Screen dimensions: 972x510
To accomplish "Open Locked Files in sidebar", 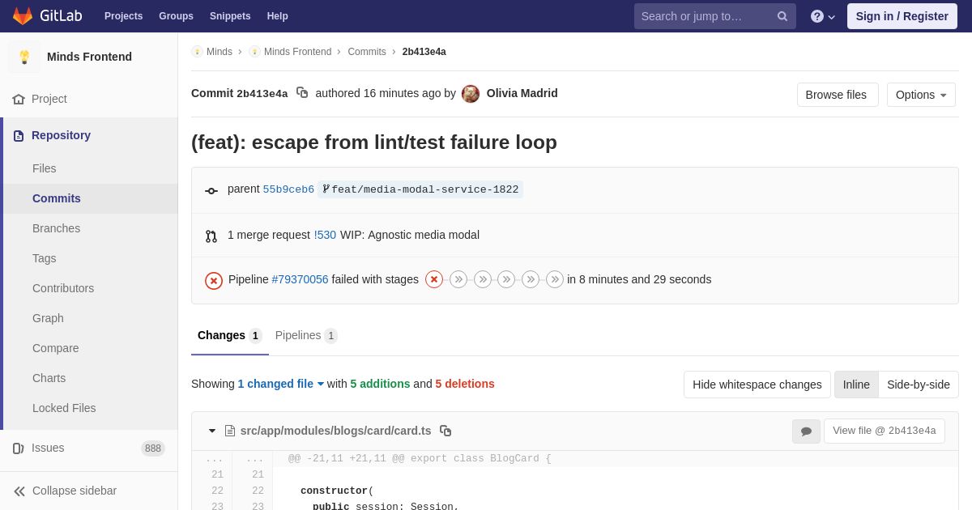I will 64,408.
